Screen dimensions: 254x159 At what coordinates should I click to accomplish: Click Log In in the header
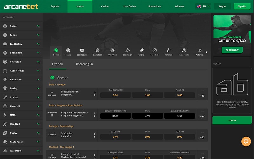tap(222, 6)
